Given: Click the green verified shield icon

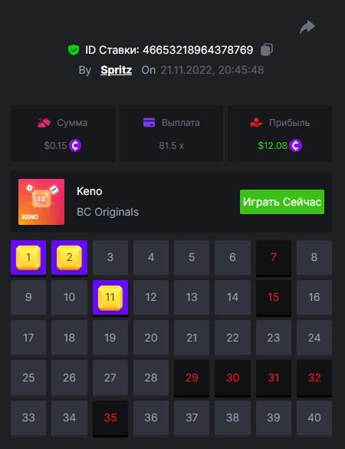Looking at the screenshot, I should click(74, 50).
